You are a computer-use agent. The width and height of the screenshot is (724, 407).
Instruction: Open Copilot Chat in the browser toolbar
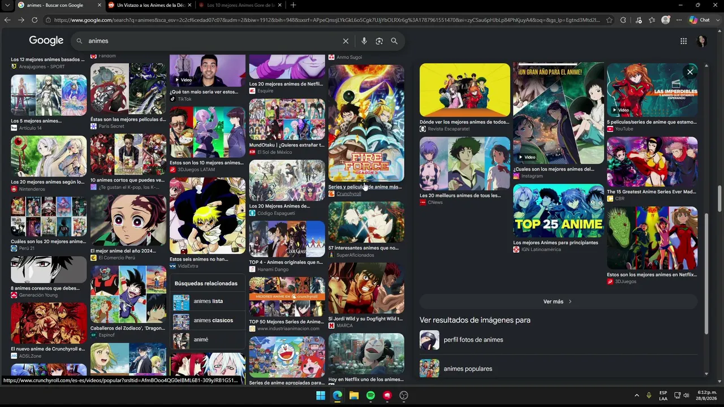coord(699,20)
